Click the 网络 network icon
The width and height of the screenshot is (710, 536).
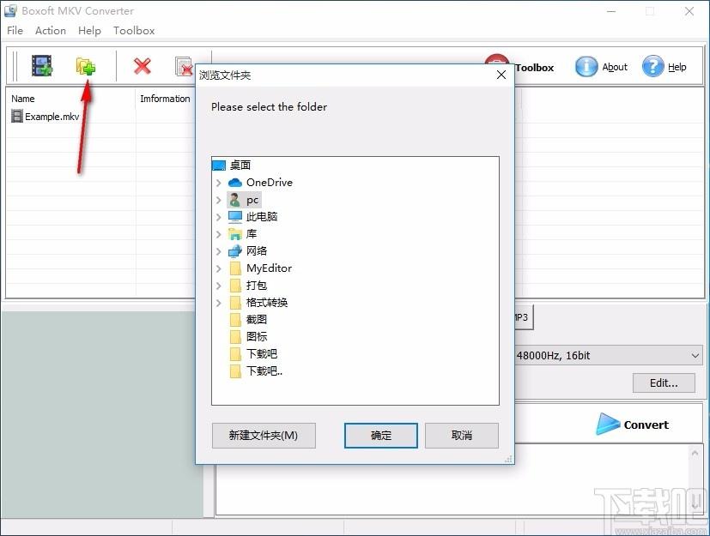(235, 251)
